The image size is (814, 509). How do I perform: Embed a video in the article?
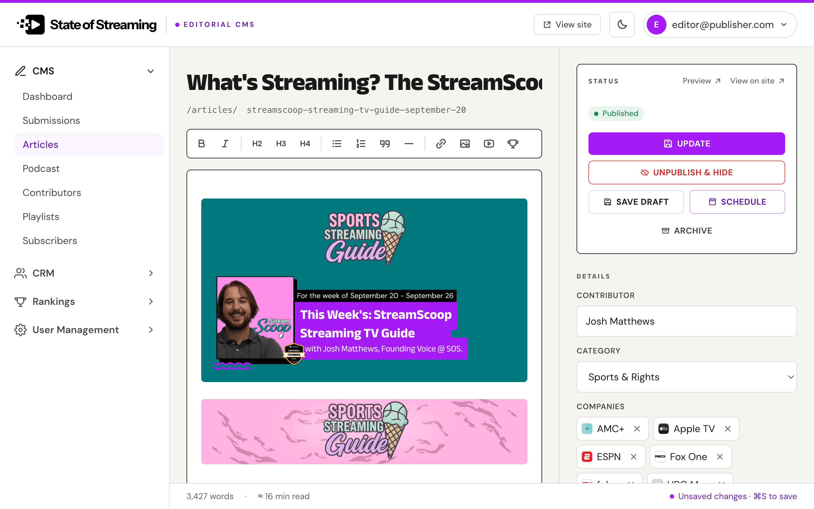point(489,144)
